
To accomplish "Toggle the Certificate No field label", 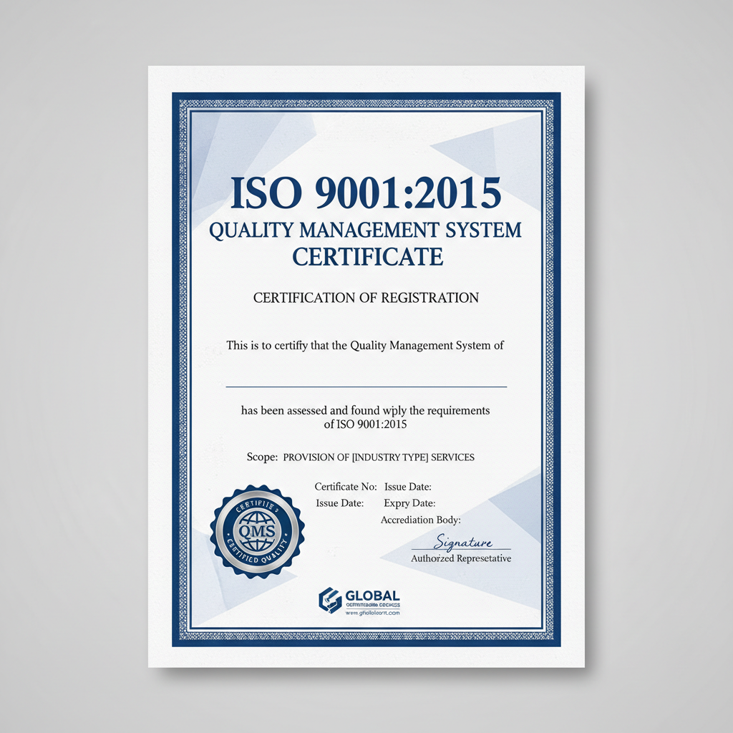I will pos(344,486).
